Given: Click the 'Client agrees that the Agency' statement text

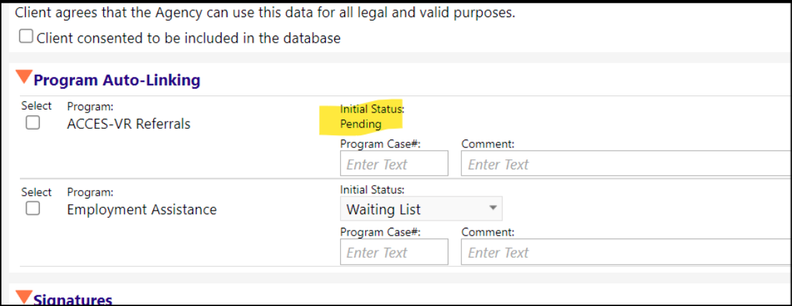Looking at the screenshot, I should (x=265, y=13).
